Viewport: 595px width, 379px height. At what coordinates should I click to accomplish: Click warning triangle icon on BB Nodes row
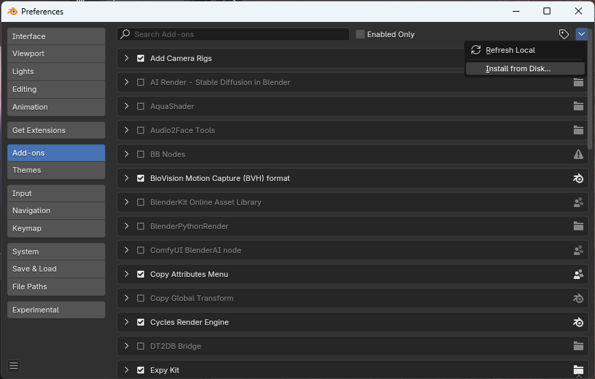coord(578,154)
